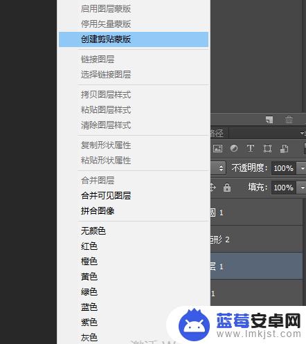This screenshot has height=344, width=306.
Task: Click the trash can delete icon
Action: coord(289,120)
